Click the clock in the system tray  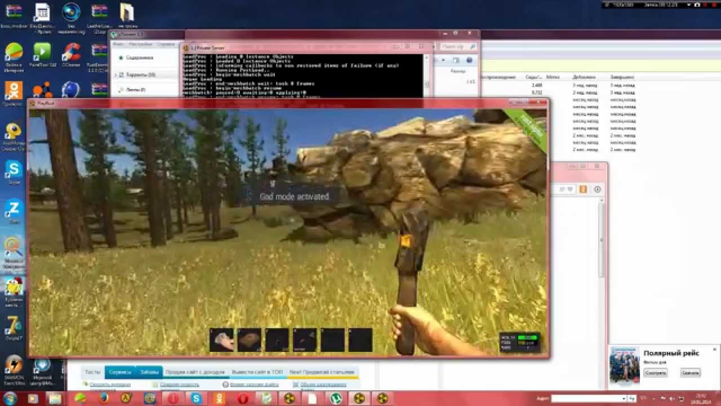click(x=701, y=399)
